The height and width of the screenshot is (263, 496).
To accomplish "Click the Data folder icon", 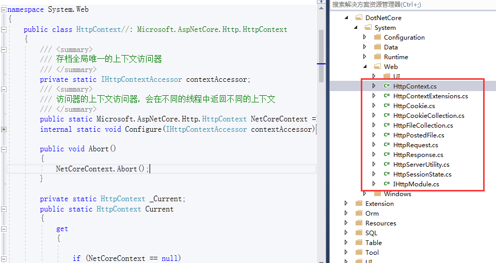I will coord(377,47).
